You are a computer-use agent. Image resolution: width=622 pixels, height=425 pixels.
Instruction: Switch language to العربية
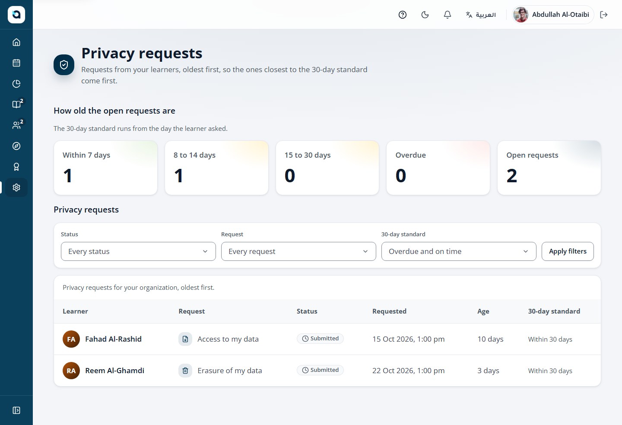481,15
